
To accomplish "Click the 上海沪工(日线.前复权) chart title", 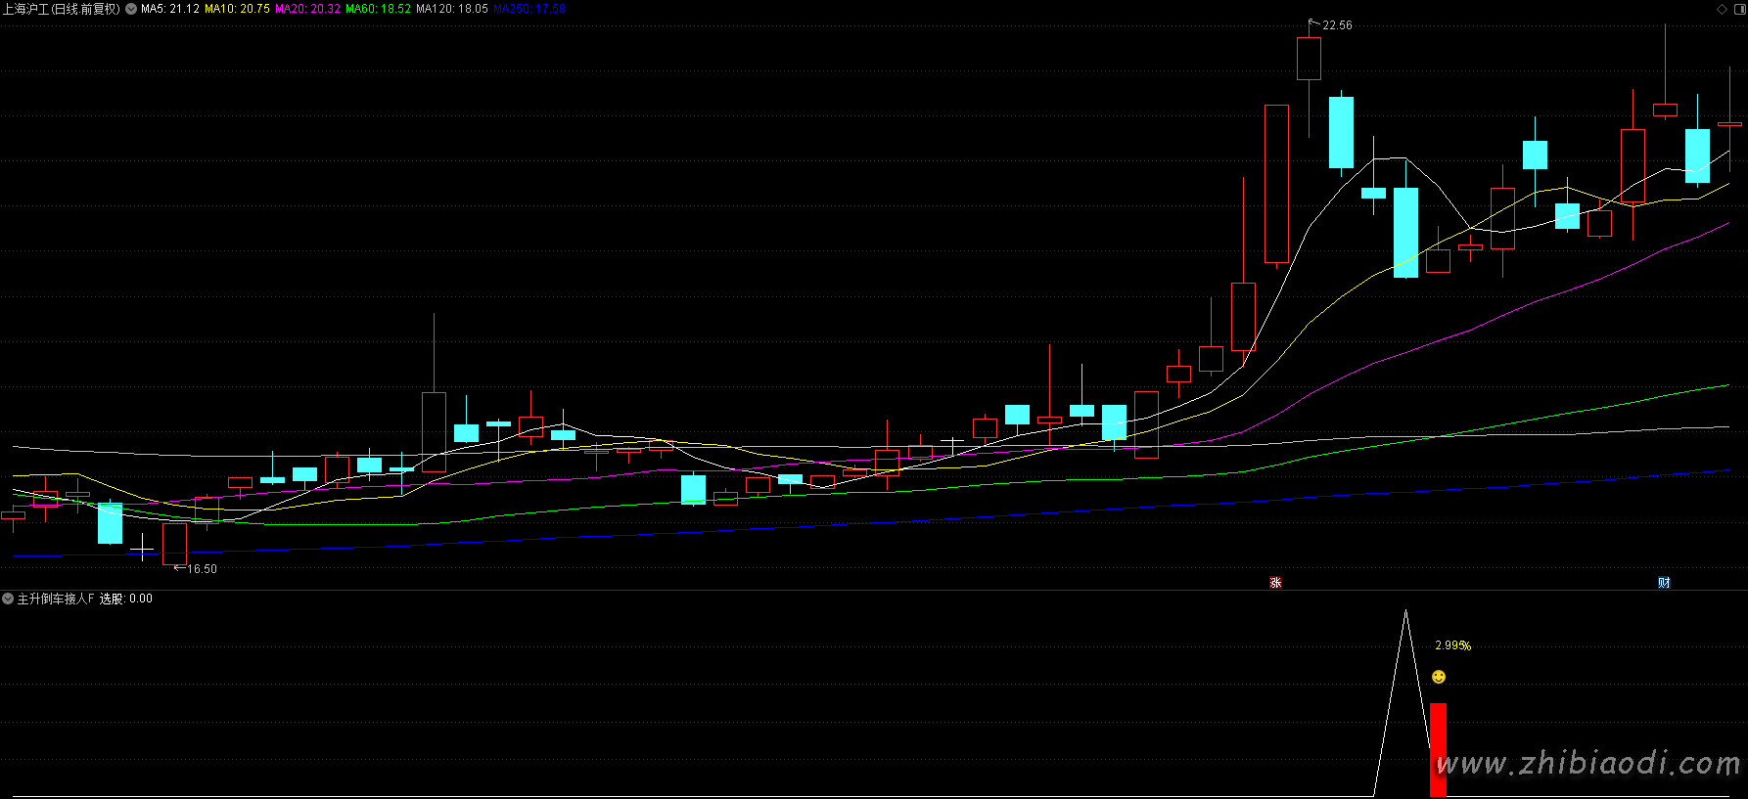I will pos(61,9).
